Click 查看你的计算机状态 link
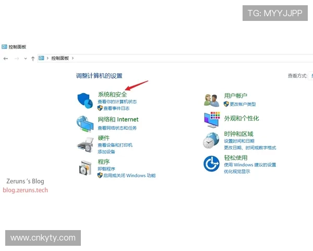The image size is (313, 251). point(117,101)
